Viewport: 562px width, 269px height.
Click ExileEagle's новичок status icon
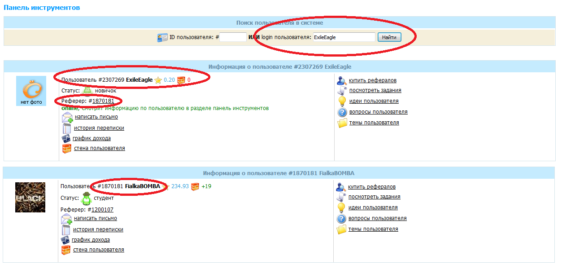pyautogui.click(x=87, y=90)
